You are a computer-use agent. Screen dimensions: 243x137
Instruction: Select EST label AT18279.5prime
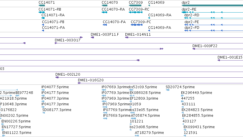pos(149,133)
